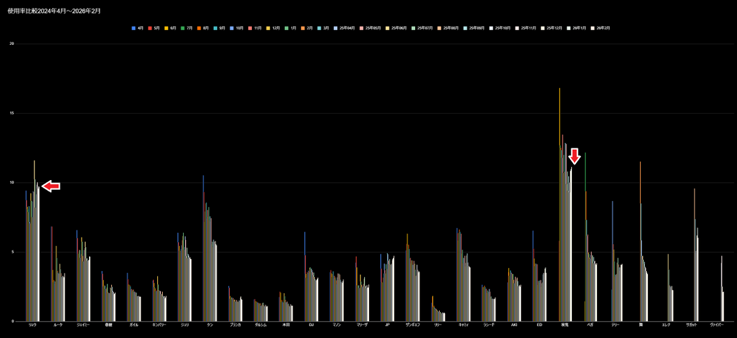Toggle the 25年06月 legend entry
The width and height of the screenshot is (737, 338).
[396, 28]
